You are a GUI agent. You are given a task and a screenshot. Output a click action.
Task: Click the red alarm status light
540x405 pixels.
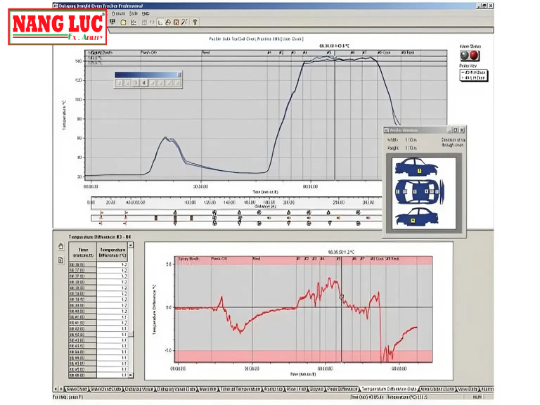(x=473, y=56)
